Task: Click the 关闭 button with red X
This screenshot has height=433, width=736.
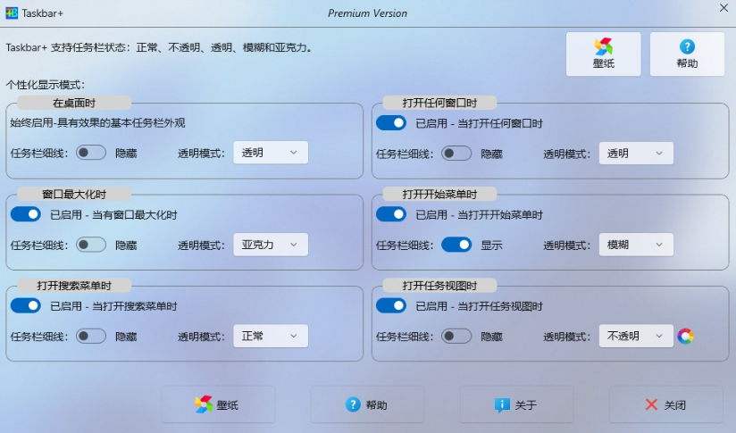Action: tap(665, 404)
